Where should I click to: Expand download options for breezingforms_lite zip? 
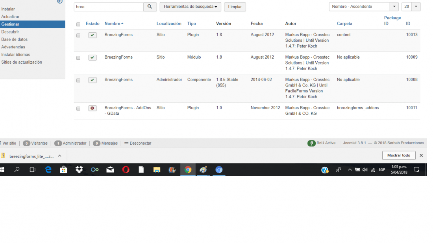click(x=60, y=156)
